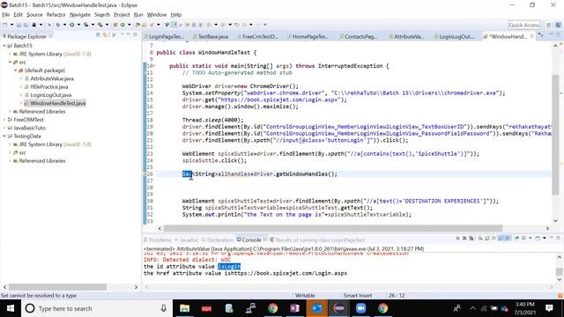The width and height of the screenshot is (564, 317).
Task: Open the Window menu
Action: click(x=157, y=15)
